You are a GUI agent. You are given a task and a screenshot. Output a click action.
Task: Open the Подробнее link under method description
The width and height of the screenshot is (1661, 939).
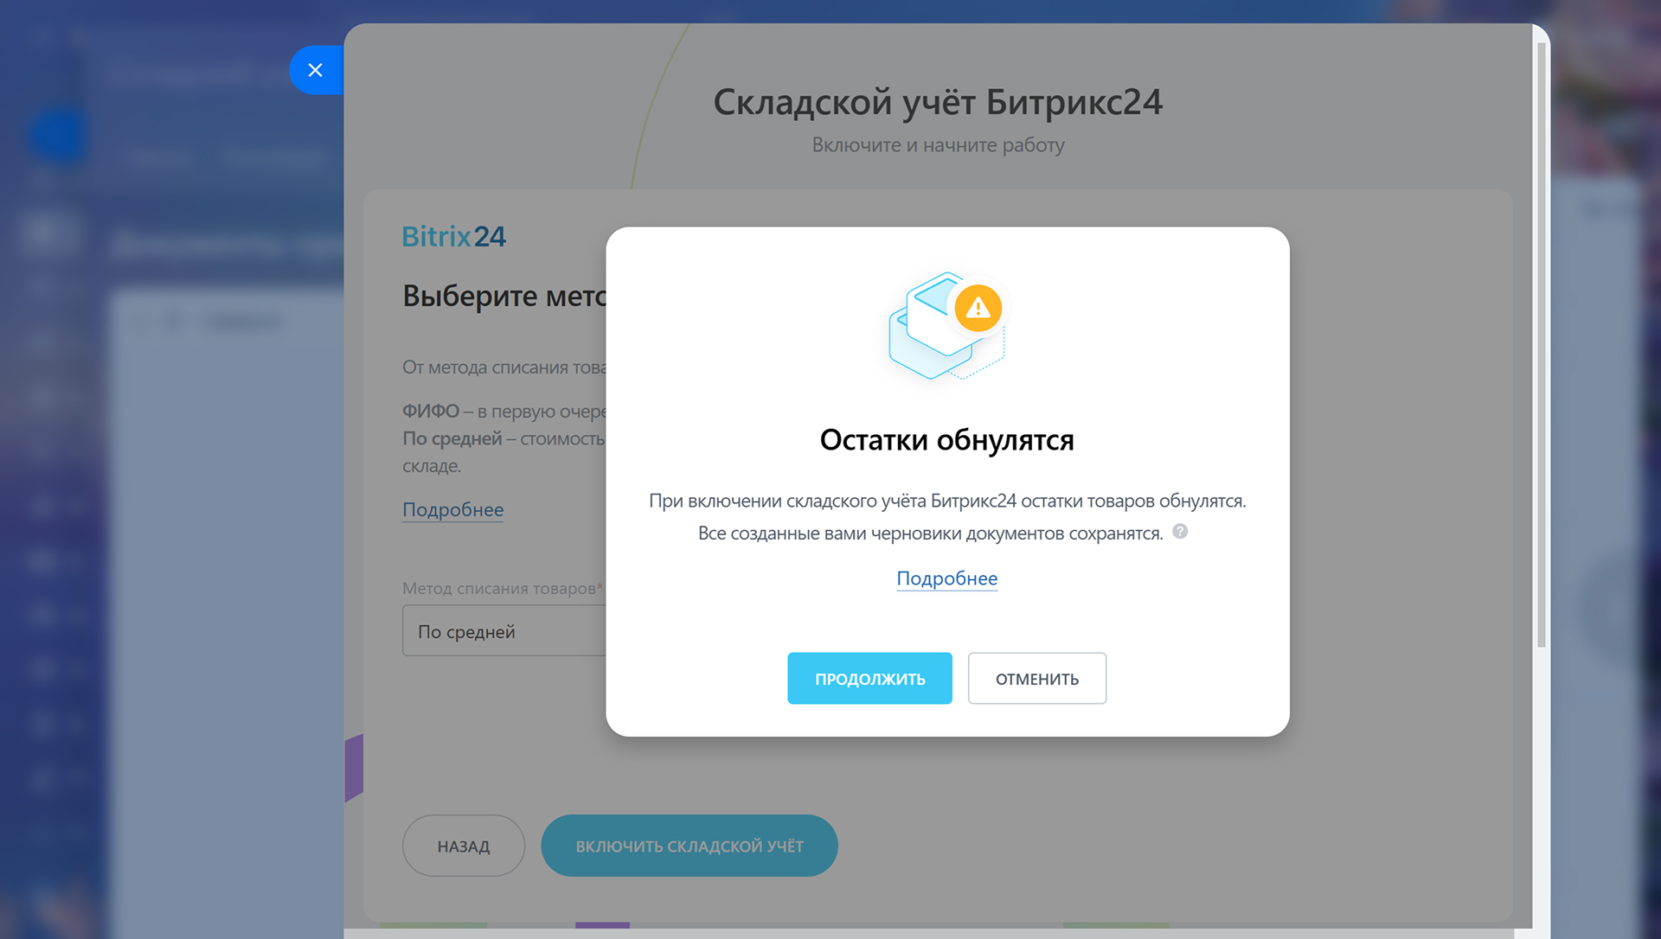tap(452, 509)
